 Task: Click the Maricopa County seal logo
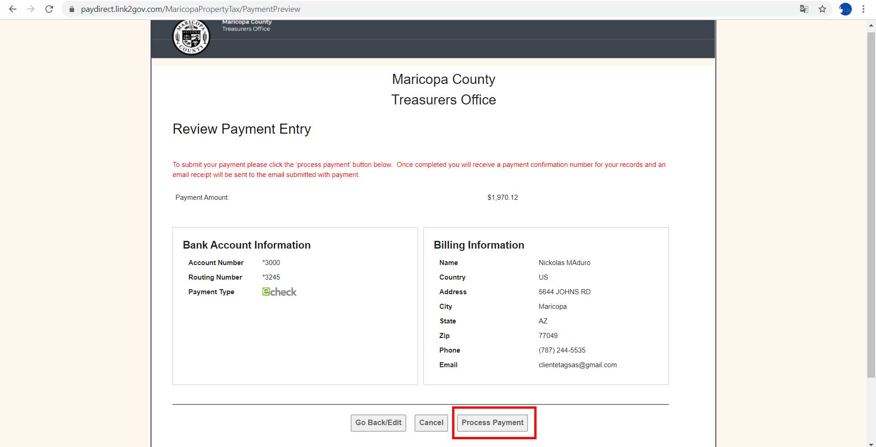(x=191, y=37)
